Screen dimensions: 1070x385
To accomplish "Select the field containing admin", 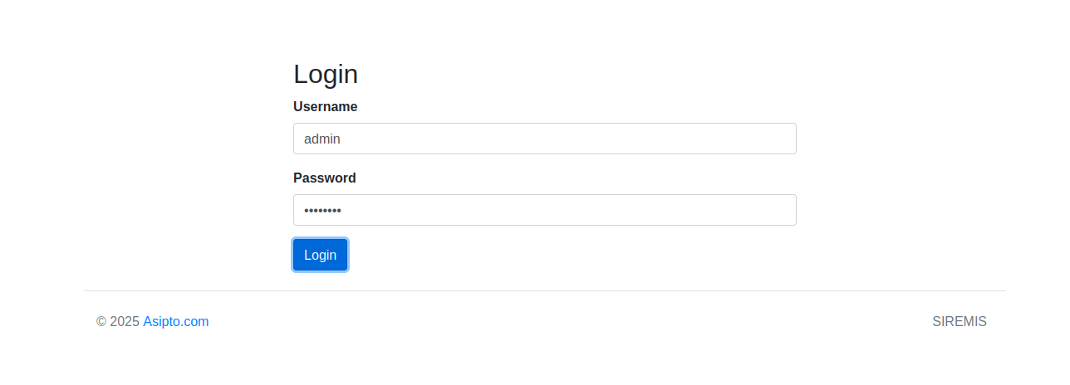I will coord(545,139).
